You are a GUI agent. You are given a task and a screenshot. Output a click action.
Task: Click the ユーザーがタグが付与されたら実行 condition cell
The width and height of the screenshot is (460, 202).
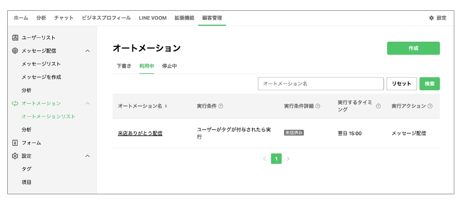click(x=234, y=133)
